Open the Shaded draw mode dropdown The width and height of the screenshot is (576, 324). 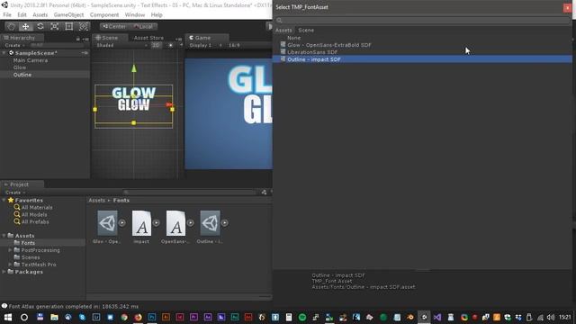point(121,45)
